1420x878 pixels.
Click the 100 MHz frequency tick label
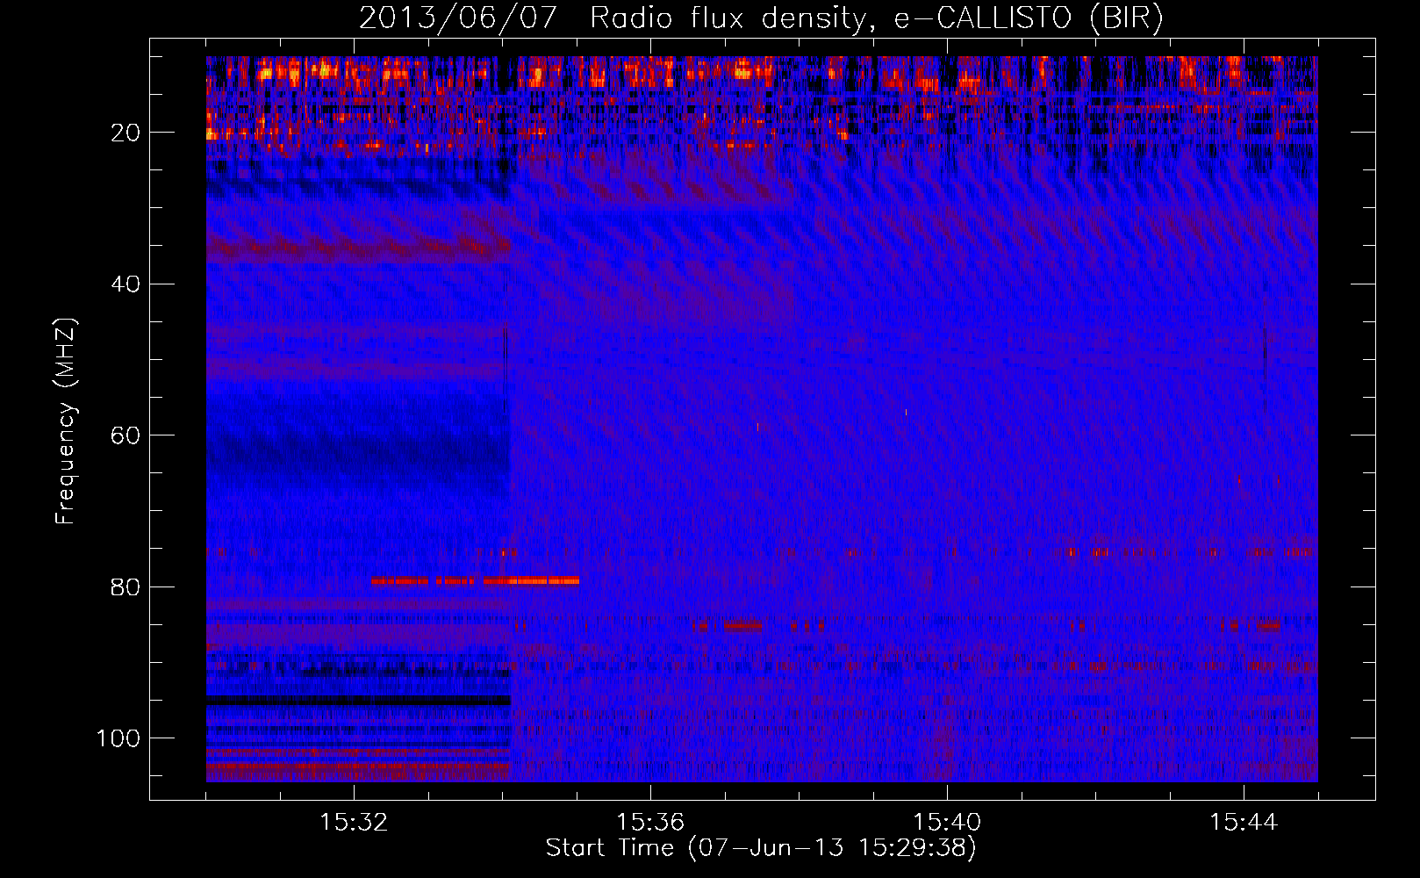[118, 738]
